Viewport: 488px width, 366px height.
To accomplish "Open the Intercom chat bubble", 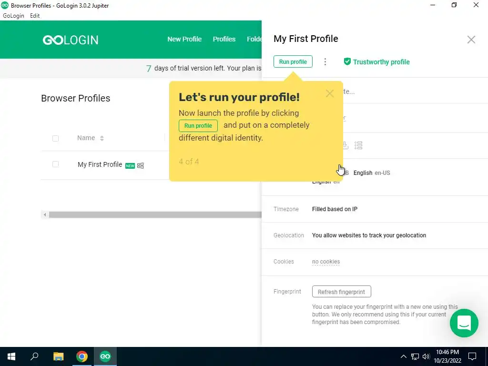I will click(x=464, y=323).
